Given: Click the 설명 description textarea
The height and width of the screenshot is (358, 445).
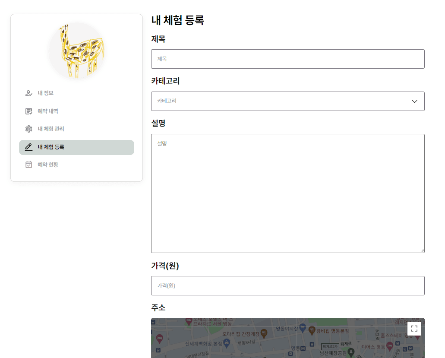Looking at the screenshot, I should click(x=287, y=193).
